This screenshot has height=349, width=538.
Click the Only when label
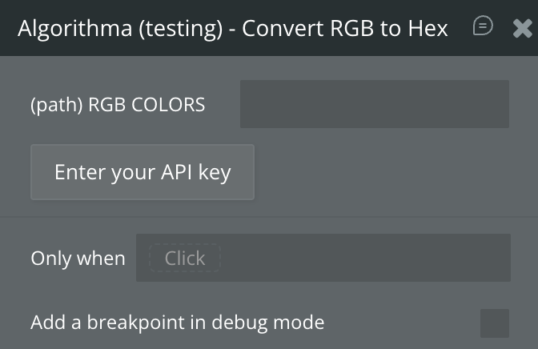click(78, 259)
